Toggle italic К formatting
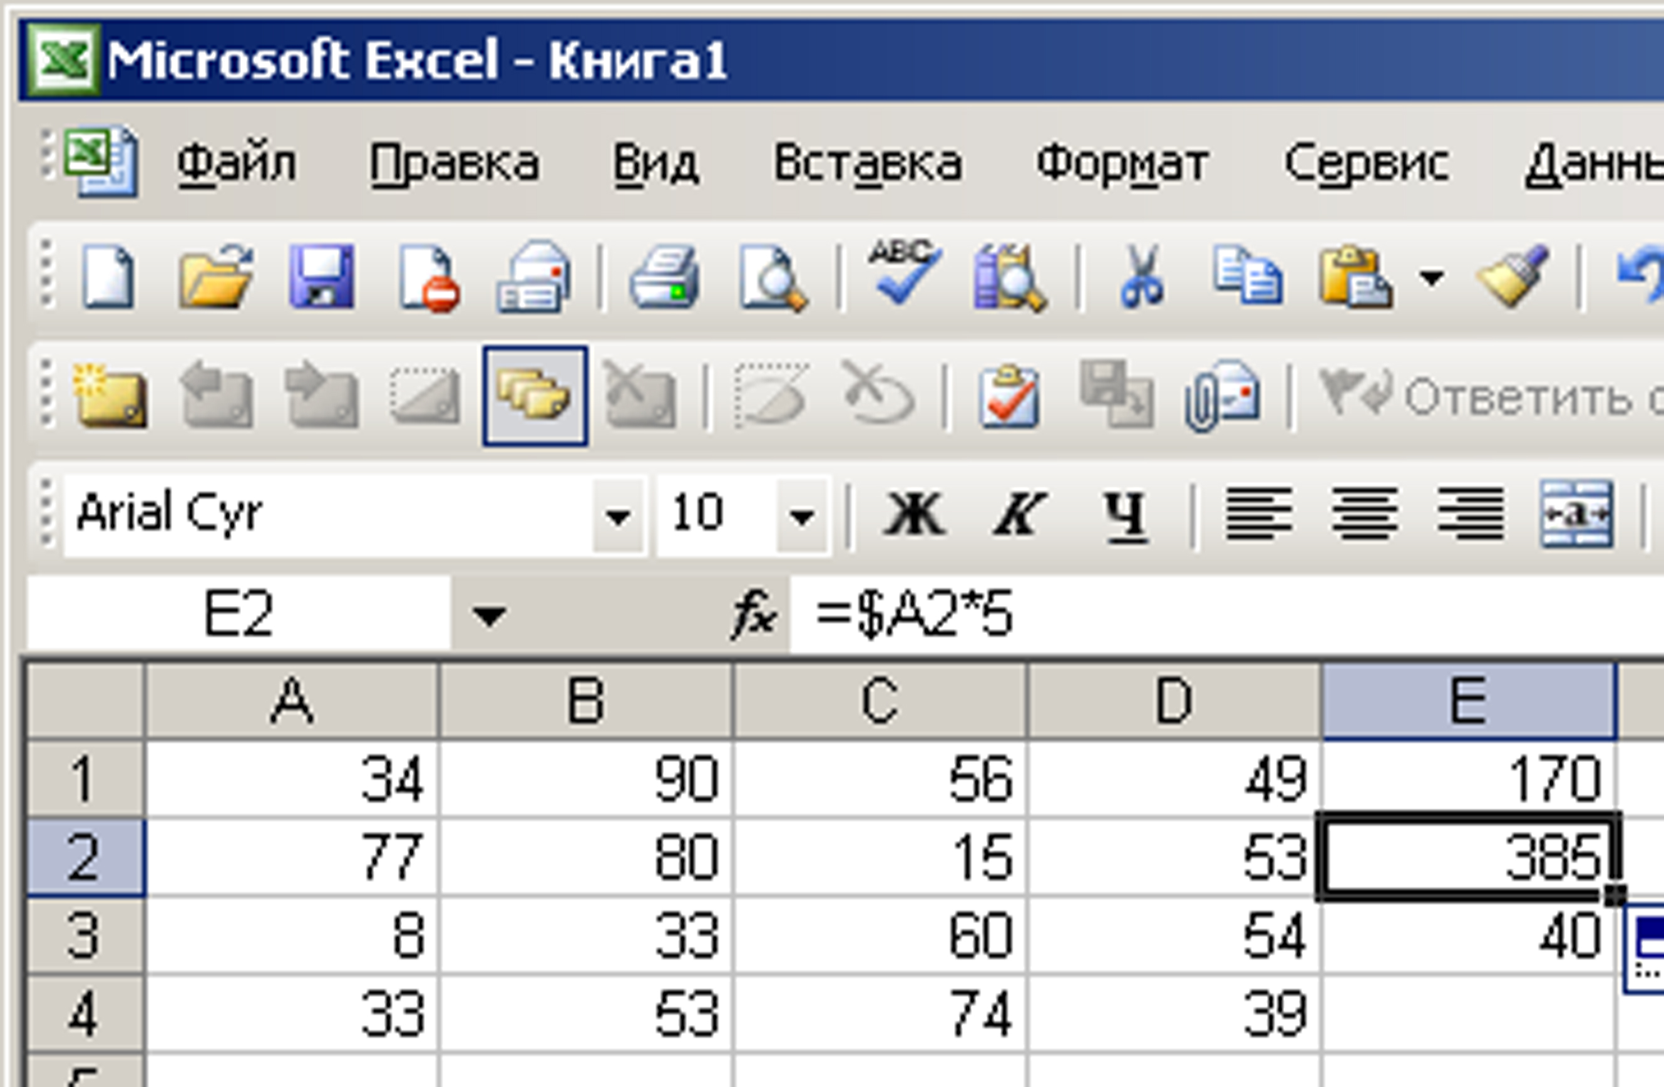 (1019, 516)
